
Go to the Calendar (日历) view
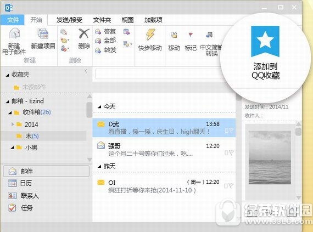(x=20, y=183)
